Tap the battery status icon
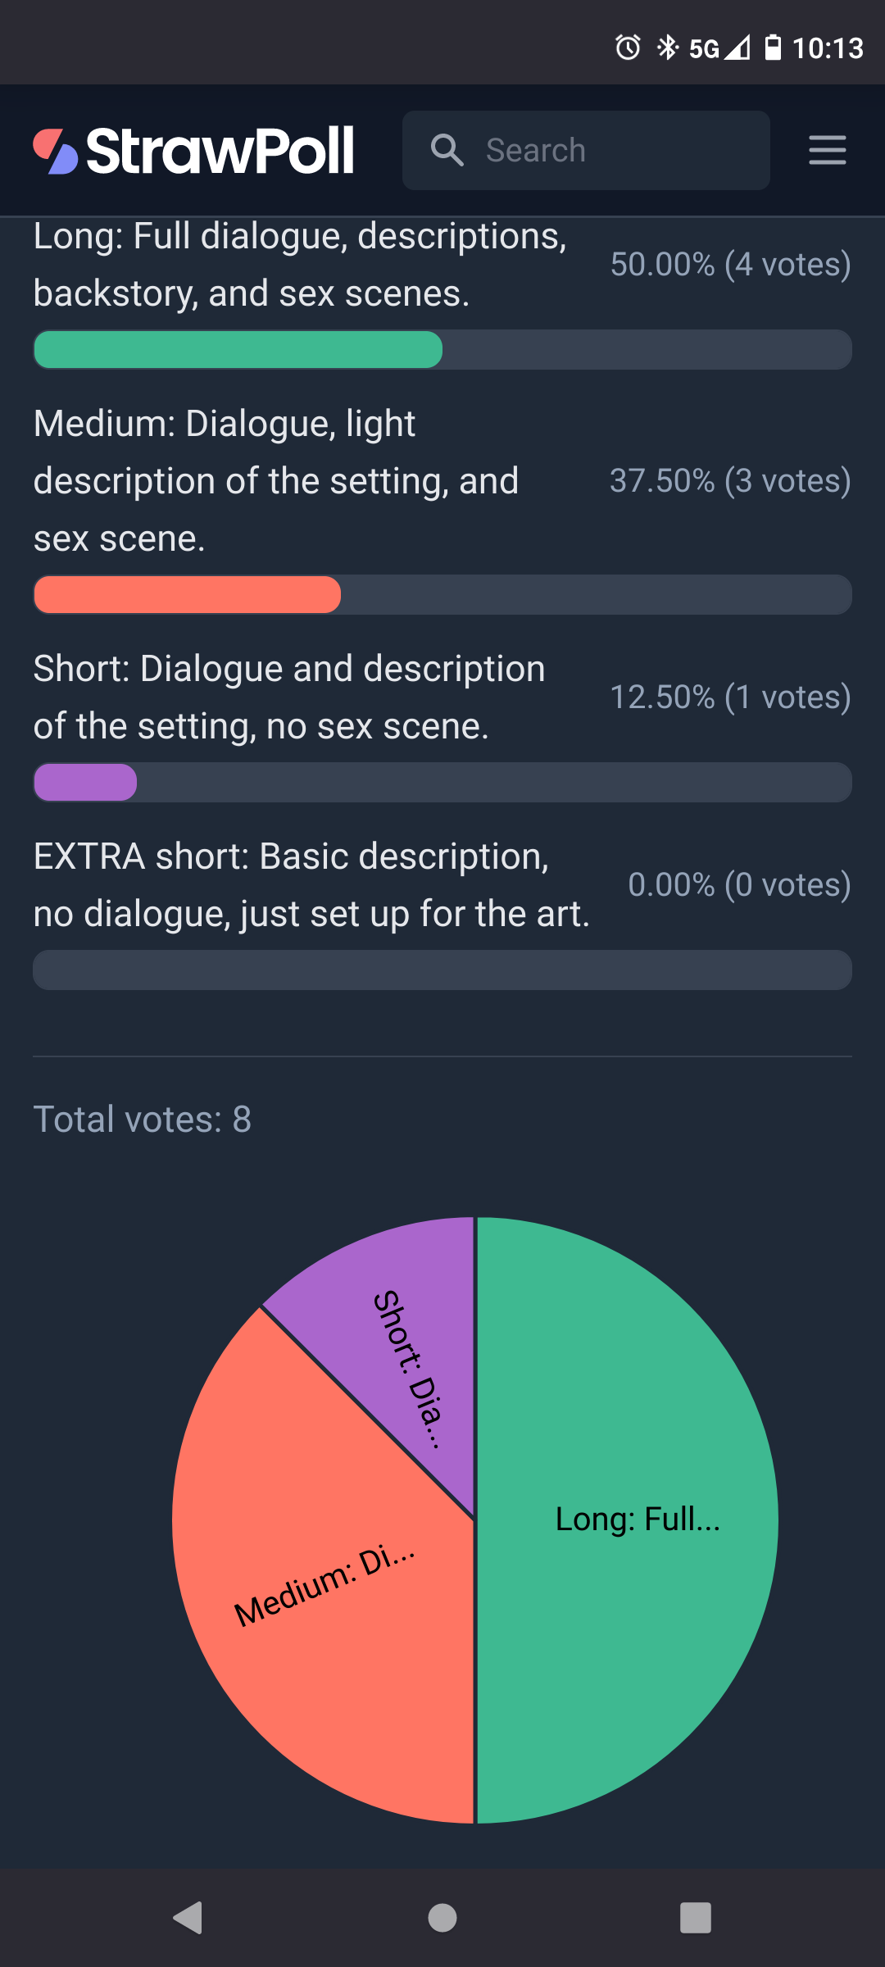Viewport: 885px width, 1967px height. coord(773,48)
